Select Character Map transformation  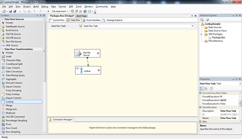coord(13,60)
